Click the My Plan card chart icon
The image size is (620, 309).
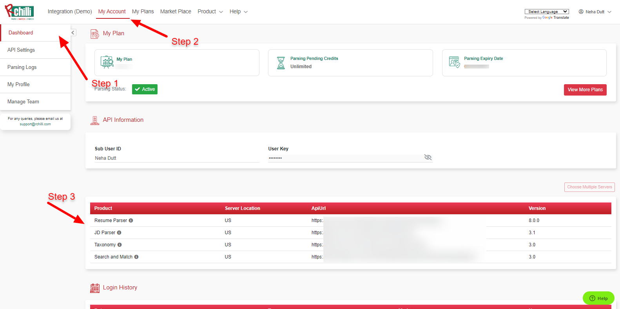107,62
